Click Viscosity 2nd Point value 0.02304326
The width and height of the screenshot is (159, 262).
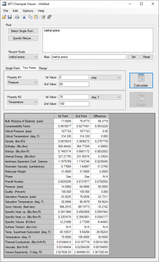coord(82,247)
